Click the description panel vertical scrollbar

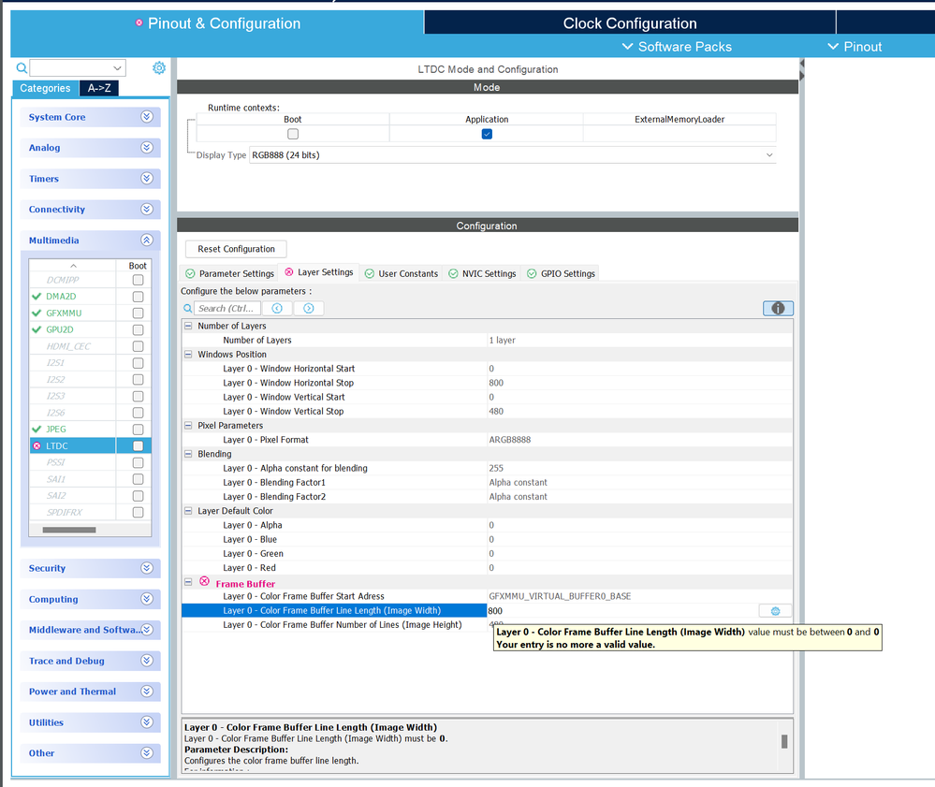pyautogui.click(x=784, y=741)
